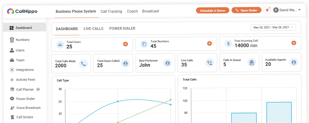309x123 pixels.
Task: Click the Total Calls Made value 2000
Action: click(61, 66)
